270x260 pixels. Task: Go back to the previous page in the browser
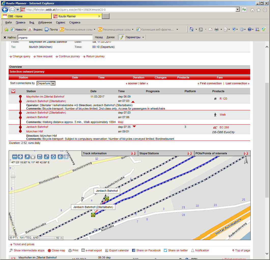(x=5, y=9)
